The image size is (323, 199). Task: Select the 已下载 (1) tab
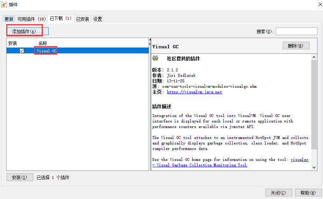point(60,19)
